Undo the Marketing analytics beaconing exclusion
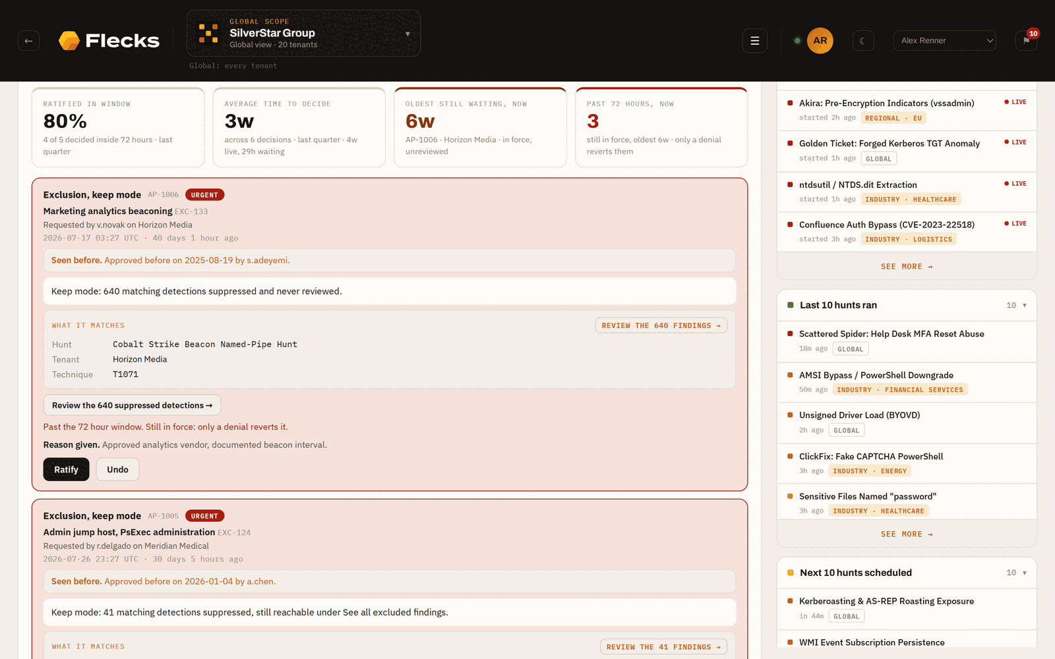The image size is (1055, 659). [117, 469]
